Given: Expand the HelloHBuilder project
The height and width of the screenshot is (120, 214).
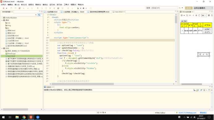Looking at the screenshot, I should point(2,18).
